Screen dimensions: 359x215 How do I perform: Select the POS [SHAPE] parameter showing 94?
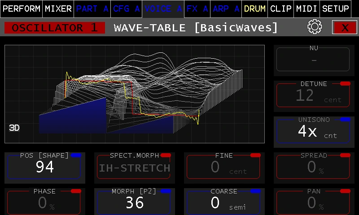tap(45, 168)
